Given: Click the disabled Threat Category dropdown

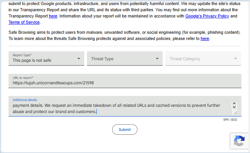Looking at the screenshot, I should click(x=203, y=58).
